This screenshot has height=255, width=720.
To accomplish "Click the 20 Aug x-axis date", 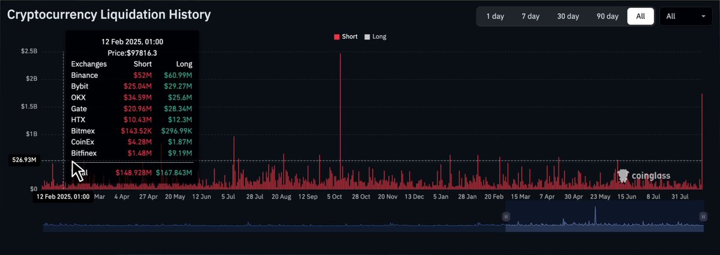I will (282, 196).
